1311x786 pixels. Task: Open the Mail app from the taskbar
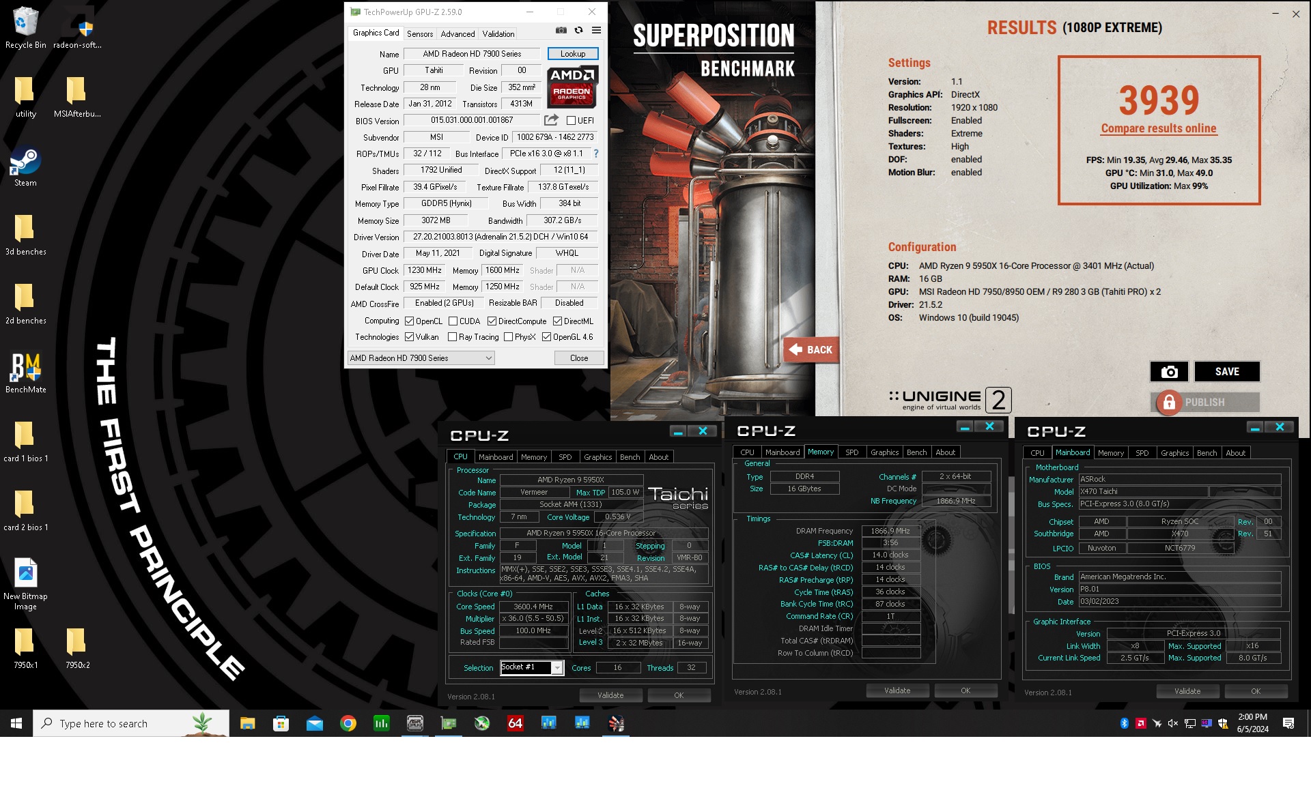[x=314, y=723]
